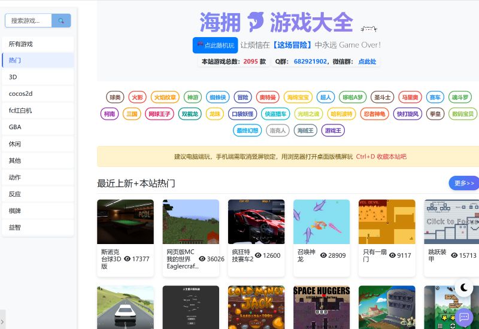
Task: Select the 马里奥 tag
Action: (x=410, y=98)
